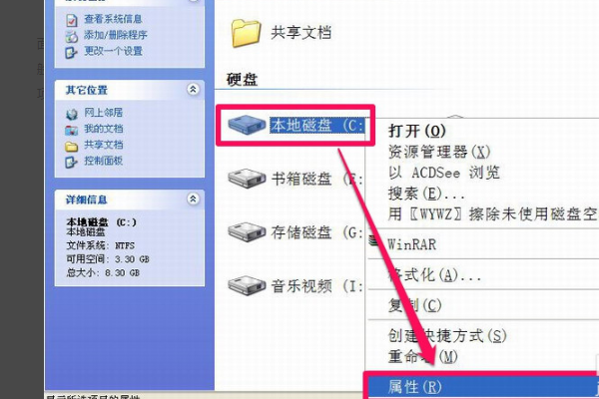
Task: Open 添加/删除程序 link
Action: tap(116, 35)
